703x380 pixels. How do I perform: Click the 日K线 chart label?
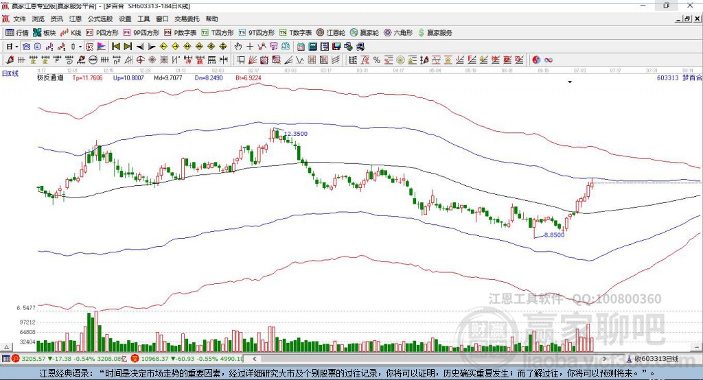point(10,73)
